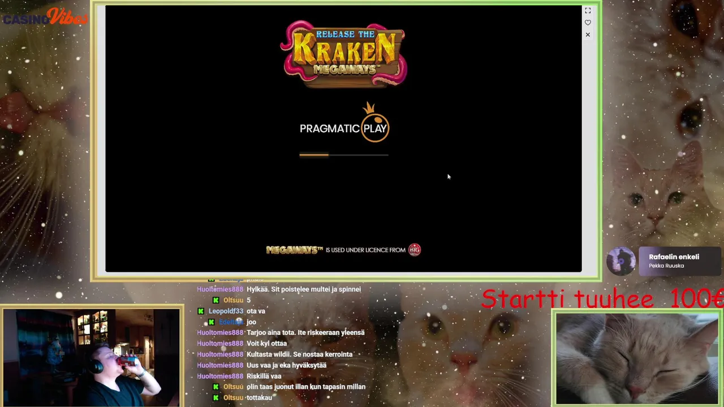Click chat message 'Riskillä vaa'
Screen dimensions: 724x407
tap(264, 376)
